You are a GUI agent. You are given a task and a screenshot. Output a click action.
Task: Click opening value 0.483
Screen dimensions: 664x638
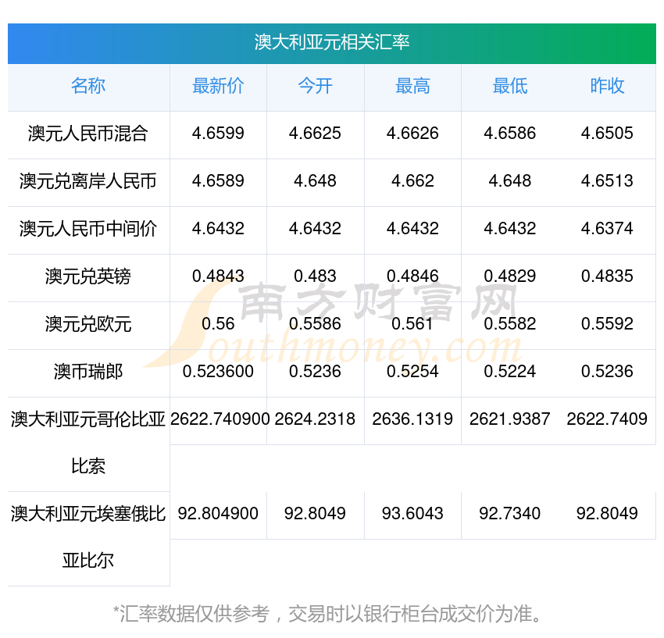coord(315,276)
